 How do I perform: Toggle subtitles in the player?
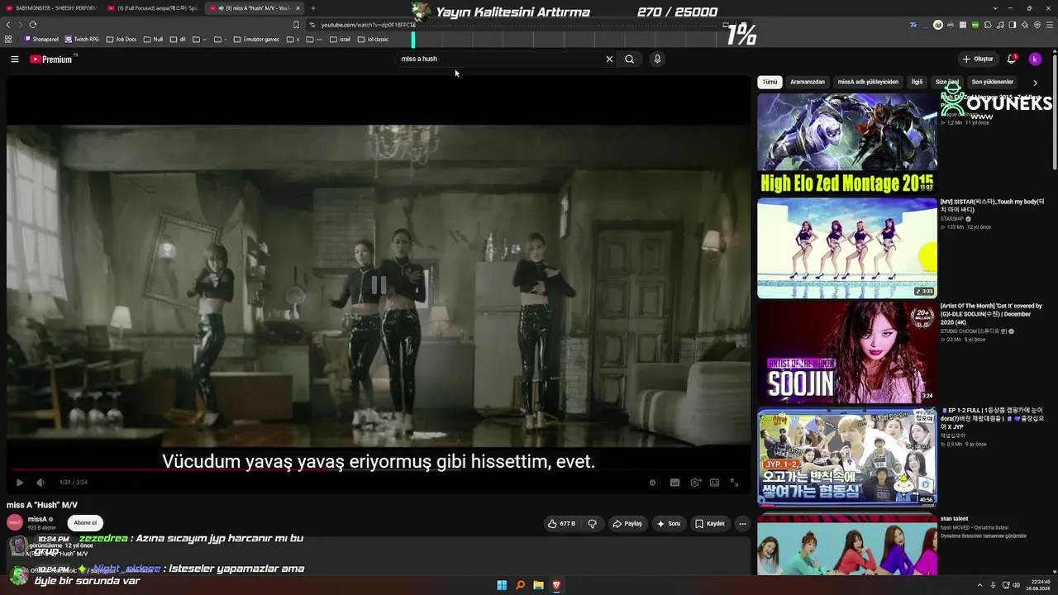tap(674, 483)
